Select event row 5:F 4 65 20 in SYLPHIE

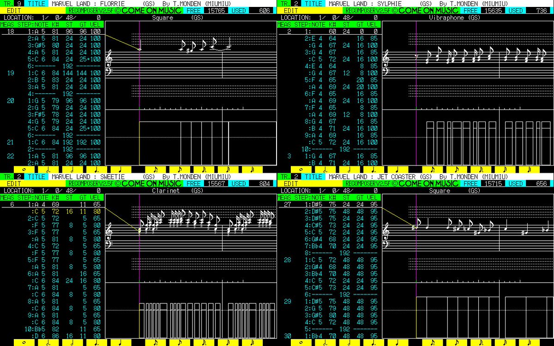[x=341, y=80]
